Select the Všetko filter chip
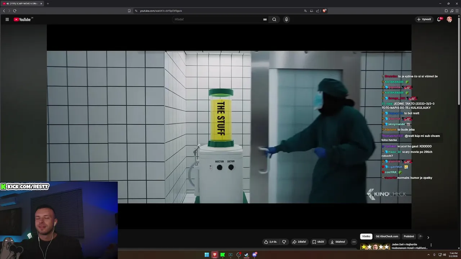This screenshot has height=259, width=461. tap(366, 236)
